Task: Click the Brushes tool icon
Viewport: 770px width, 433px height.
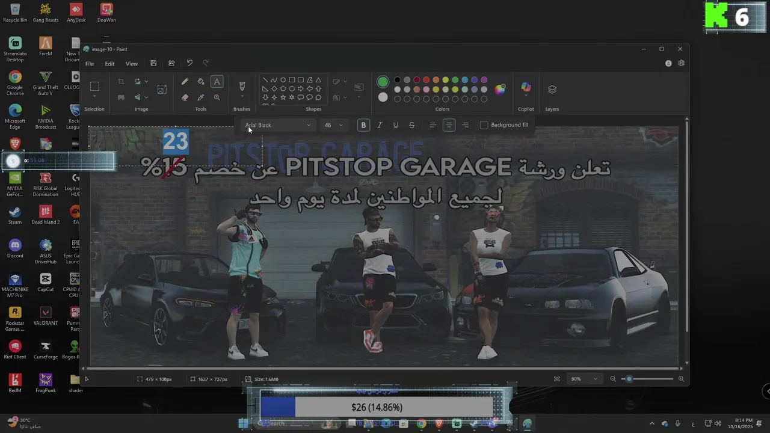Action: click(242, 86)
